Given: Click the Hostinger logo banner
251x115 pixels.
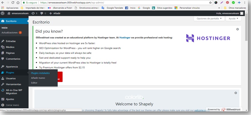Looking at the screenshot, I should (208, 38).
